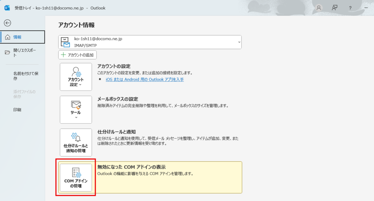Click the user account profile icon

pyautogui.click(x=319, y=8)
